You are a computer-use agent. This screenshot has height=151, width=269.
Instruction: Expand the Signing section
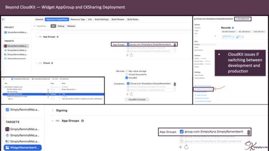53,111
